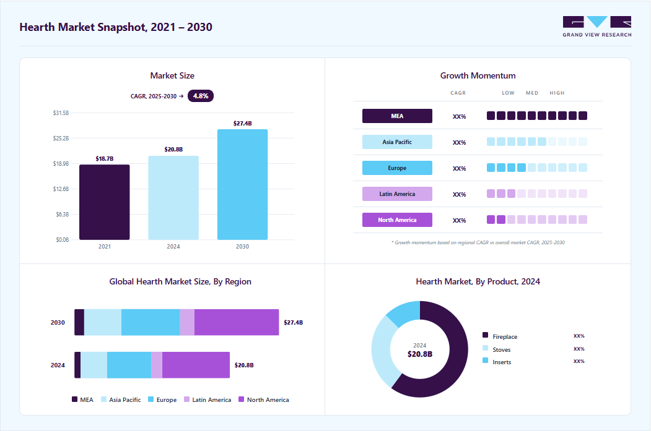The image size is (651, 431).
Task: Select North America segment of 2024 stacked bar
Action: (x=196, y=365)
